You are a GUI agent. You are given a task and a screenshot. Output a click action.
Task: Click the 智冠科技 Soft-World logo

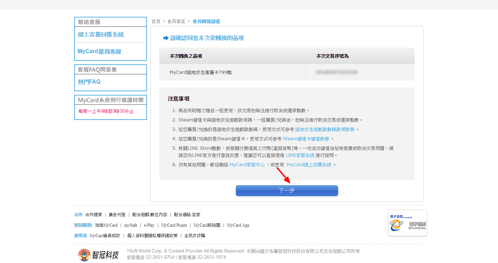(98, 254)
